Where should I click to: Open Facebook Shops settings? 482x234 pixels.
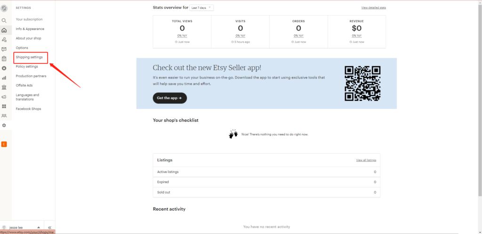click(28, 109)
